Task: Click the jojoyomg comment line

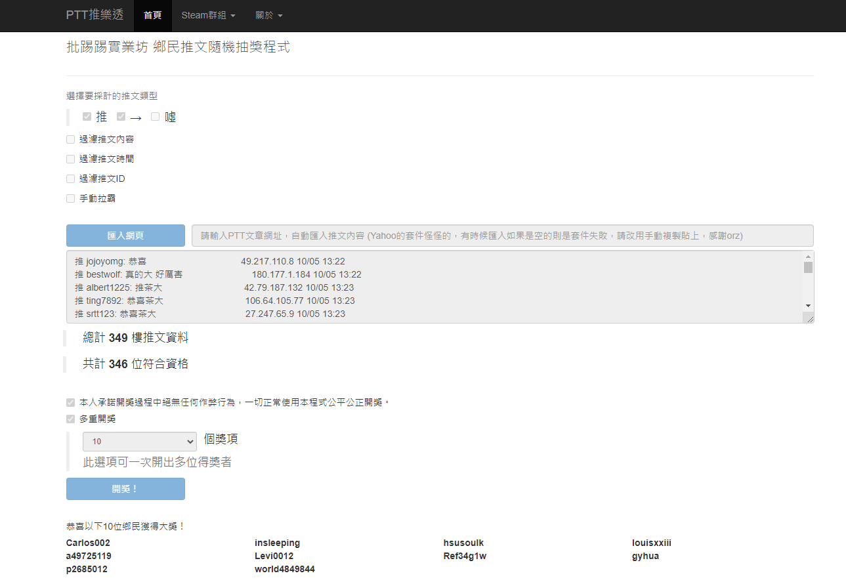Action: pyautogui.click(x=210, y=261)
